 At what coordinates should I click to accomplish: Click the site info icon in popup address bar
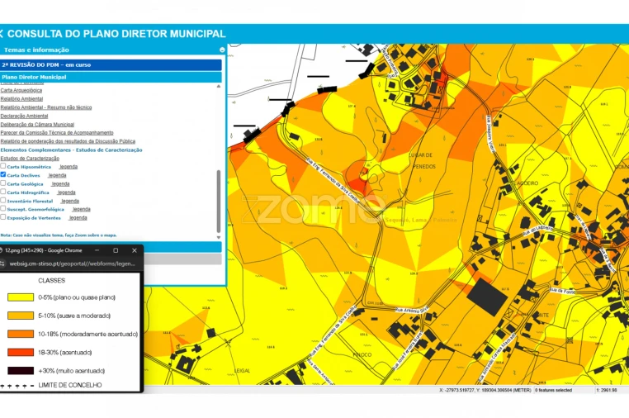point(4,264)
